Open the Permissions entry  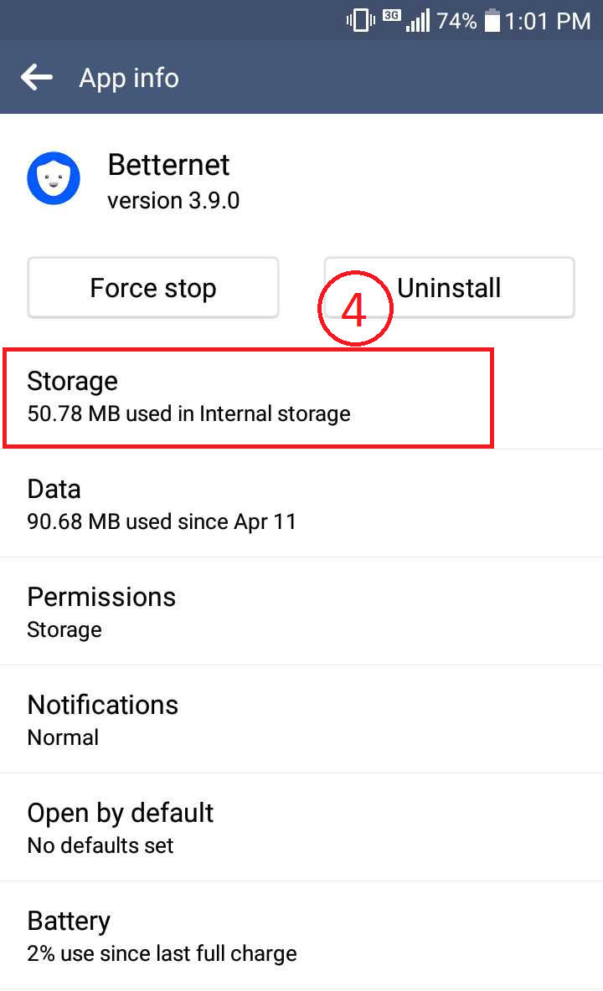pyautogui.click(x=301, y=612)
